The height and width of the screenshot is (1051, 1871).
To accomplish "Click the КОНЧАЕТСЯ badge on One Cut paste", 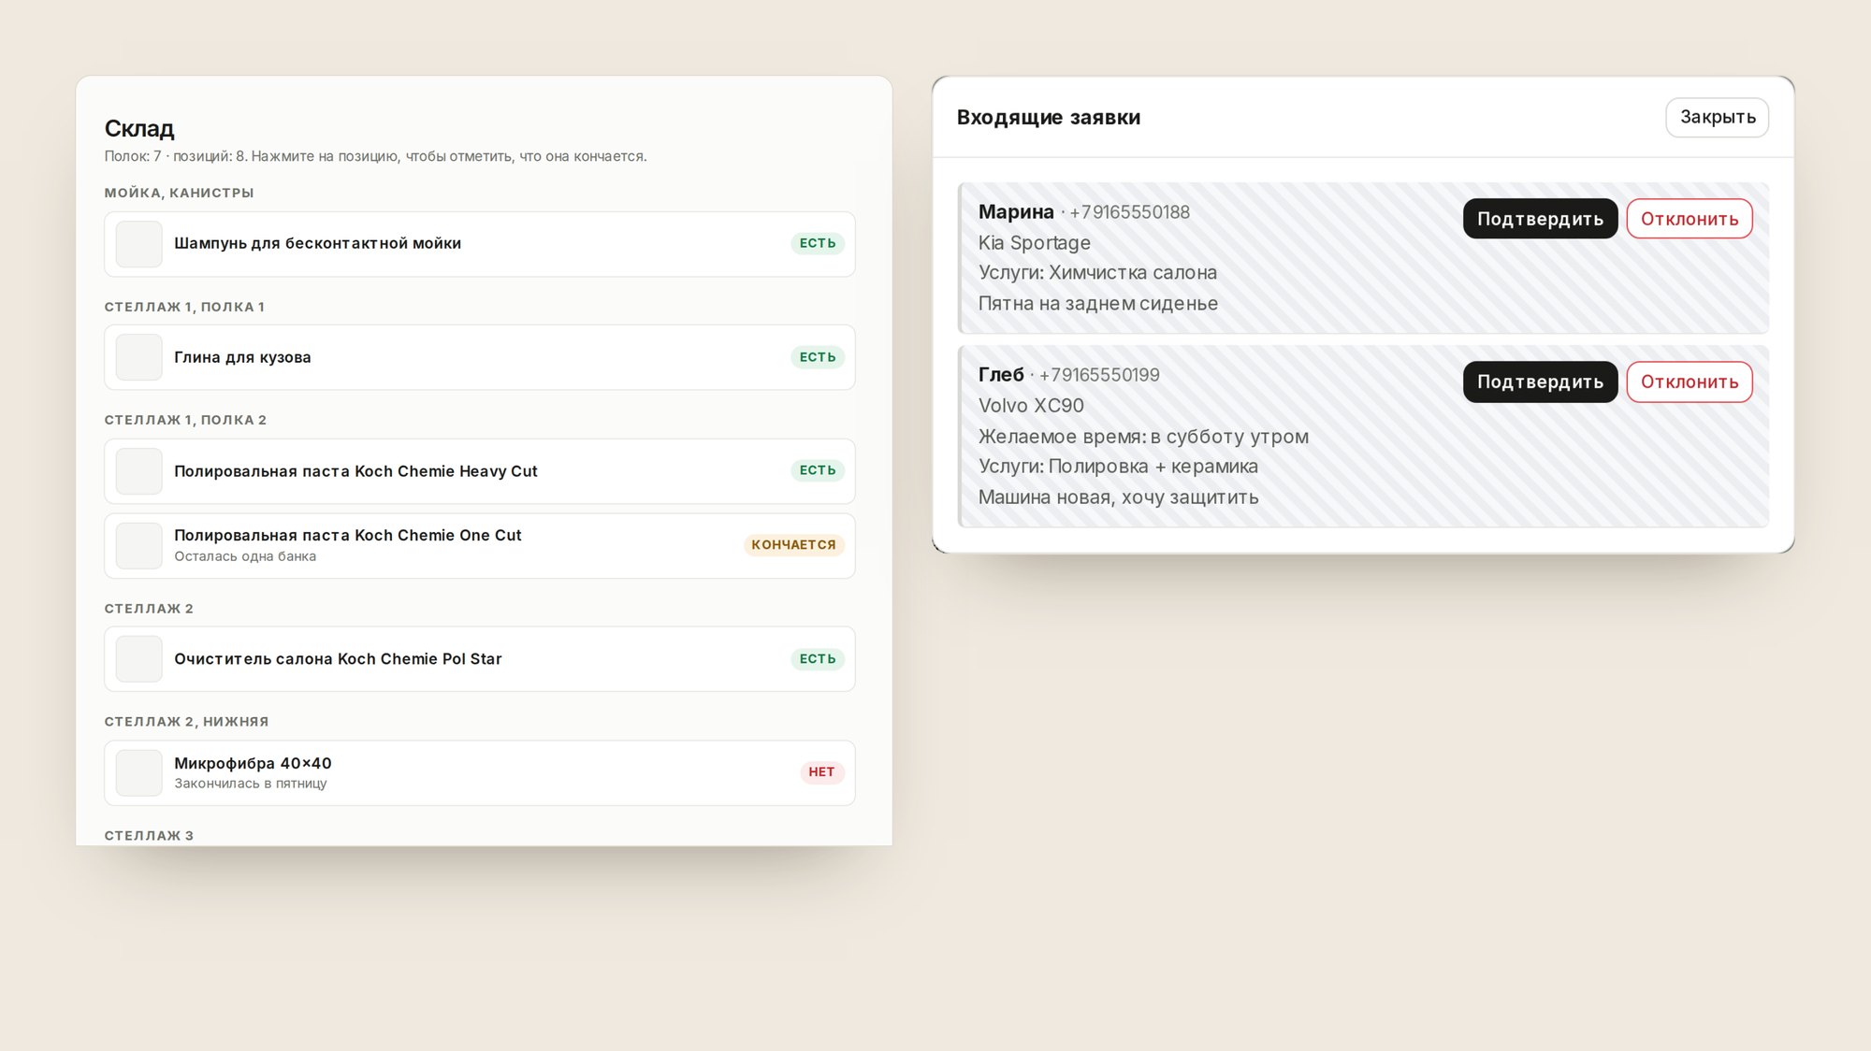I will tap(793, 545).
